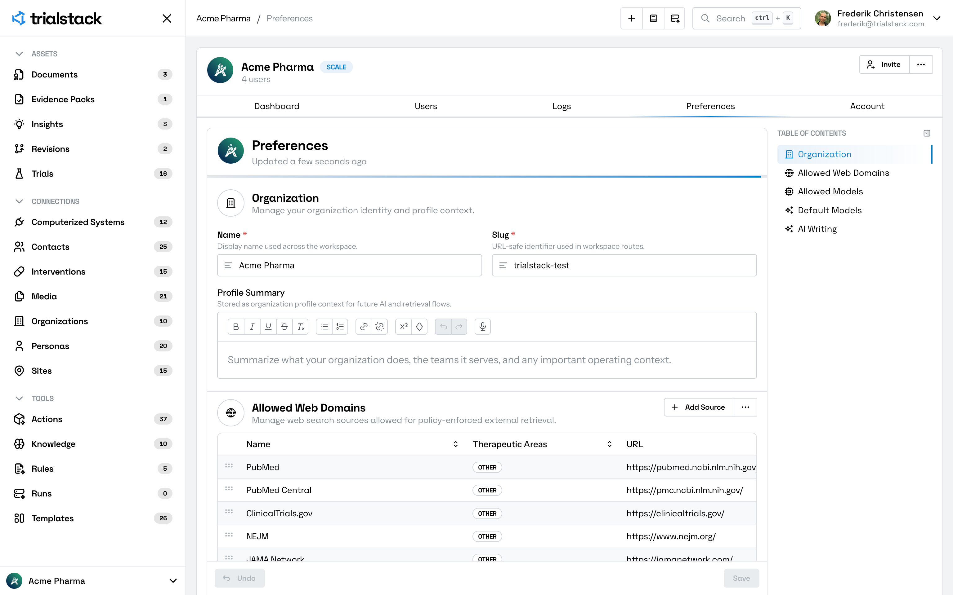Open Acme Pharma workspace switcher at bottom
Image resolution: width=953 pixels, height=595 pixels.
tap(92, 581)
